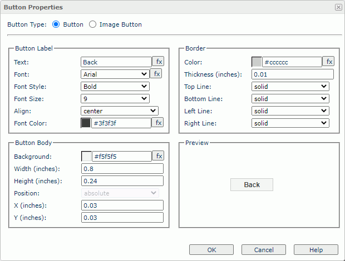The height and width of the screenshot is (261, 345).
Task: Click the Cancel button
Action: point(264,250)
